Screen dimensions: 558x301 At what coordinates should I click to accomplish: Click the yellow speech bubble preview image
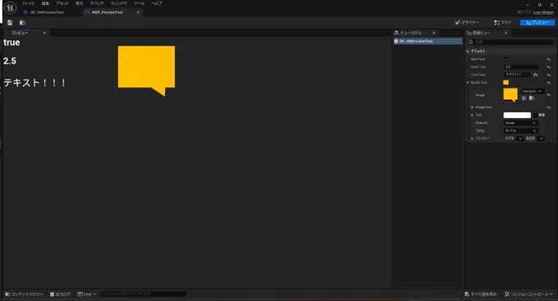coord(146,71)
